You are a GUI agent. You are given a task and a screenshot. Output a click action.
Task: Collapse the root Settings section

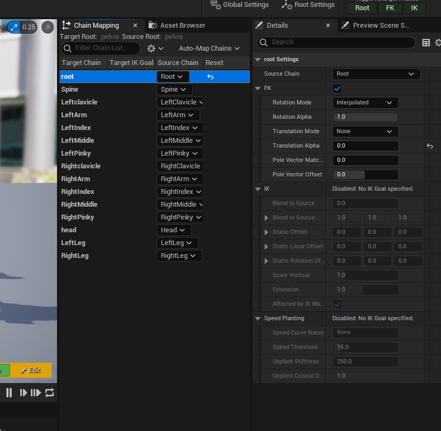click(258, 60)
